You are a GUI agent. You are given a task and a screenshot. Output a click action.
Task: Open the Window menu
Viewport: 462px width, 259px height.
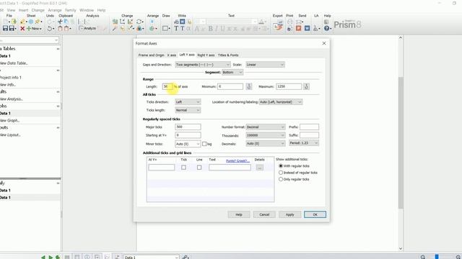tap(87, 10)
